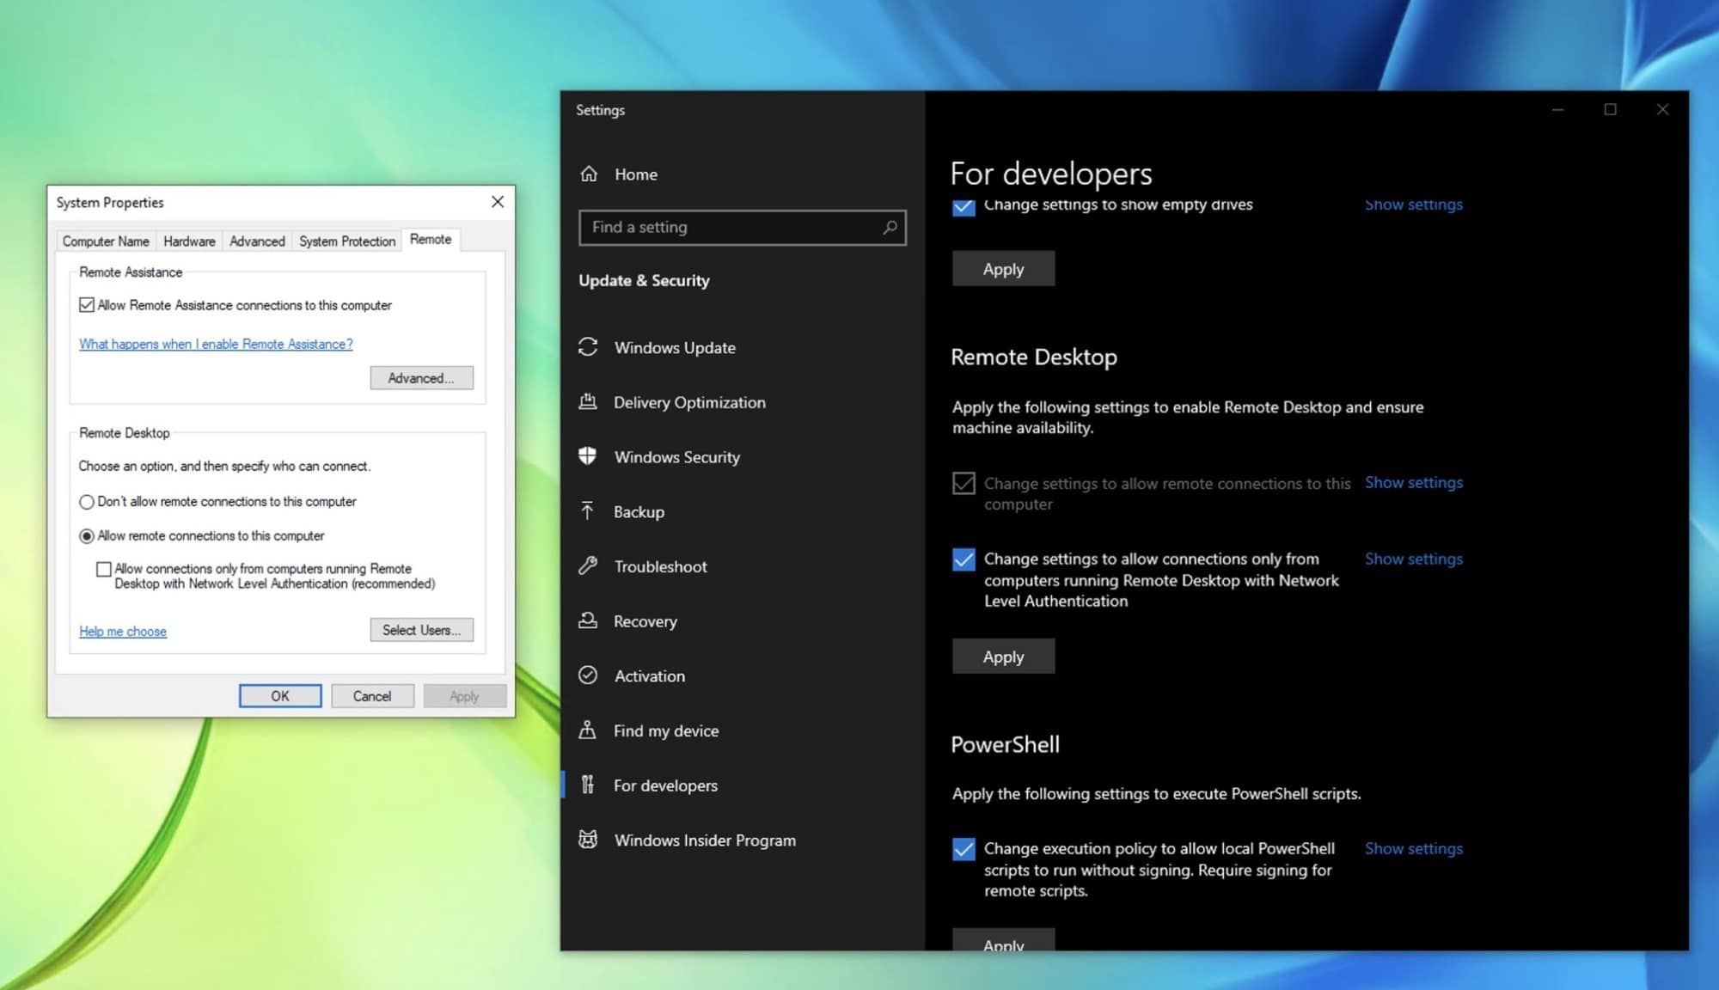Select Allow remote connections to this computer
1719x990 pixels.
click(x=86, y=536)
